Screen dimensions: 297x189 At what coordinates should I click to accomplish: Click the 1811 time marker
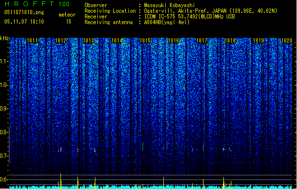click(x=33, y=41)
